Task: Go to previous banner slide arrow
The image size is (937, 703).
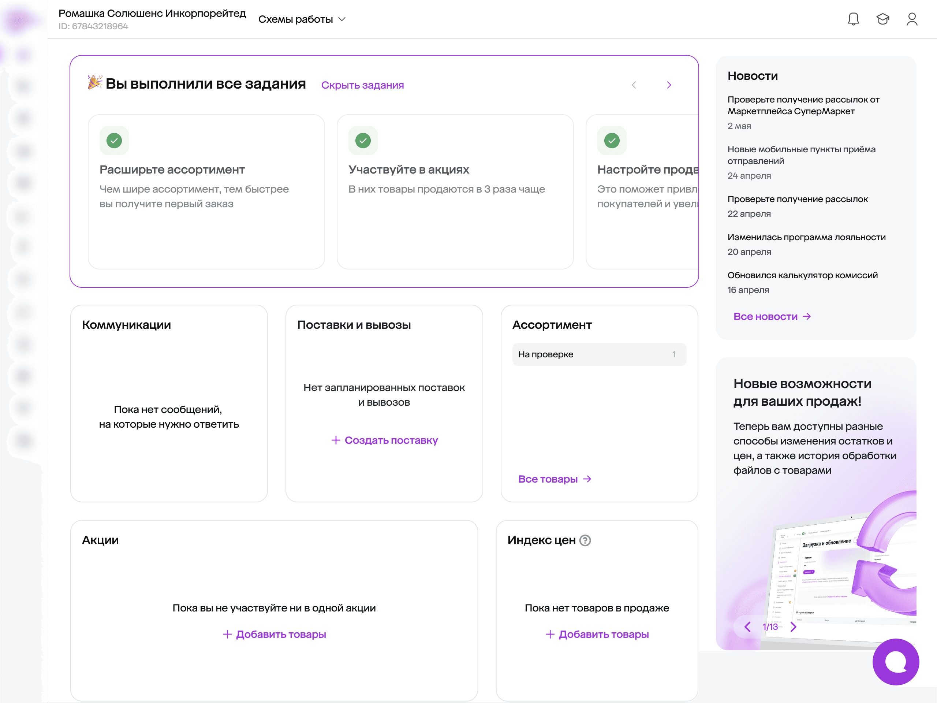Action: 748,627
